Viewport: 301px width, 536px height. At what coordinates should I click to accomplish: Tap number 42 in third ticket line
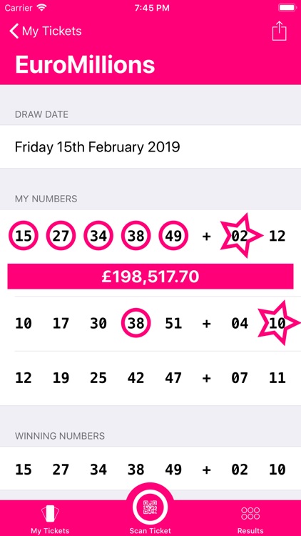click(136, 378)
